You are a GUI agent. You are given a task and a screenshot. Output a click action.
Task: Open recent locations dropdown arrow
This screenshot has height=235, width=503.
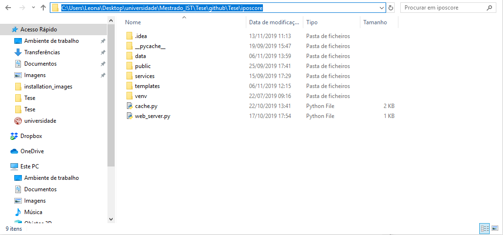point(33,8)
